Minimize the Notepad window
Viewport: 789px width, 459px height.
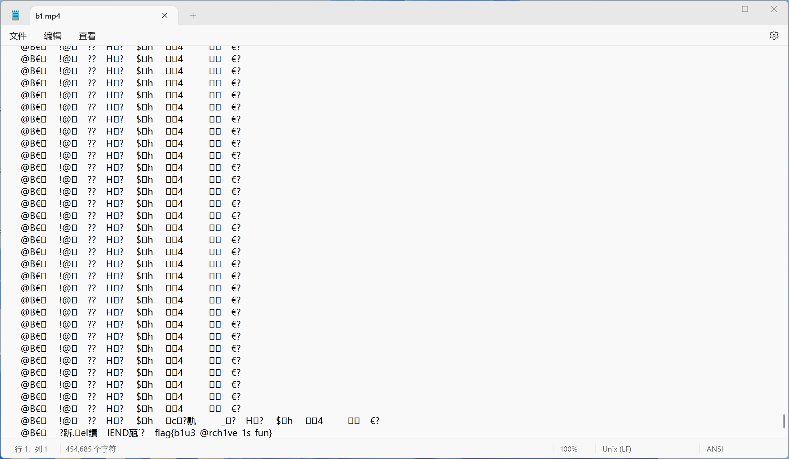click(717, 9)
